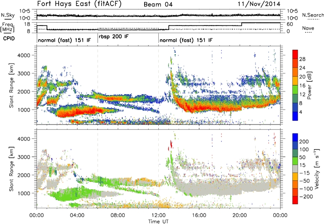The height and width of the screenshot is (224, 324).
Task: Select the dotted line sample under N.Search
Action: (x=313, y=19)
